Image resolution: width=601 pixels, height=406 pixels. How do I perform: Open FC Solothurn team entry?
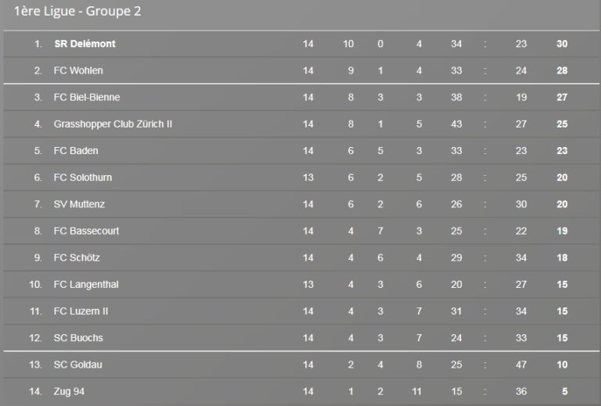point(83,178)
